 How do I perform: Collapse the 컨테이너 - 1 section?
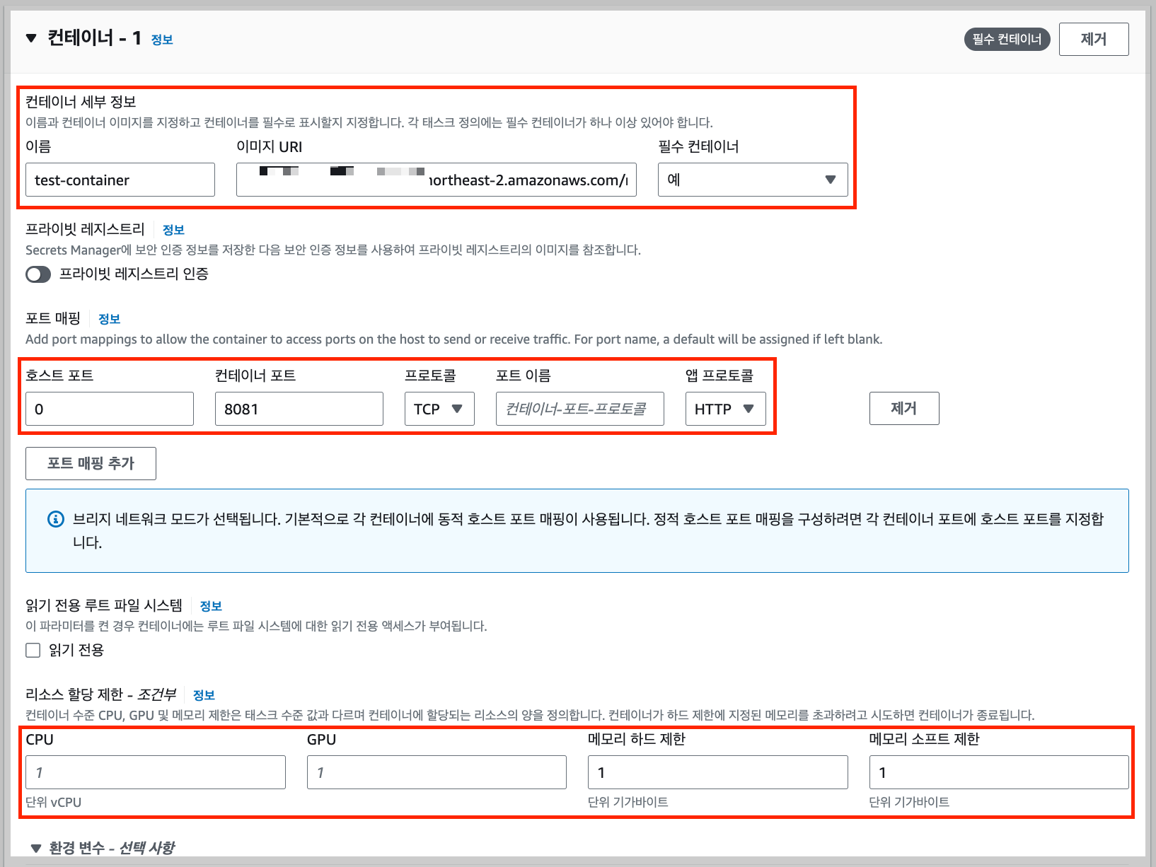(30, 39)
